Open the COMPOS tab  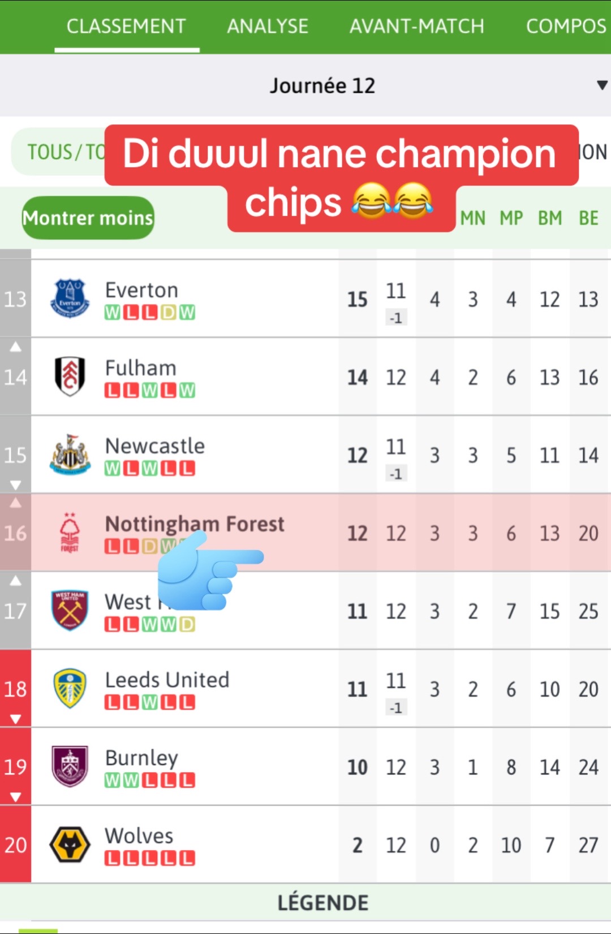tap(566, 26)
